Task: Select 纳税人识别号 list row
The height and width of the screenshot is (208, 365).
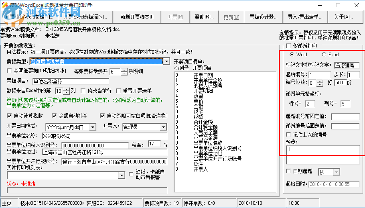Action: tap(225, 86)
